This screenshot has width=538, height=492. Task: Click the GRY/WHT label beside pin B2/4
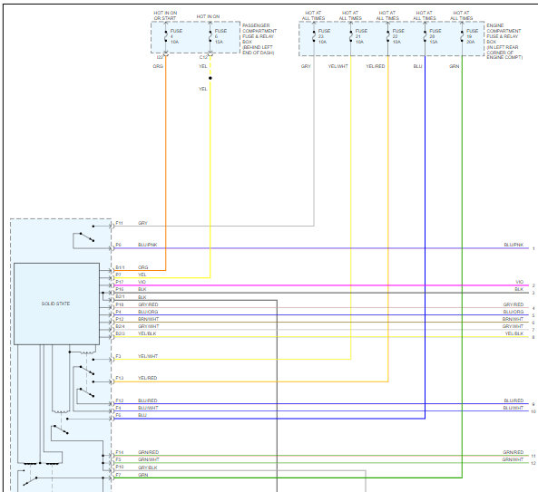(x=149, y=326)
